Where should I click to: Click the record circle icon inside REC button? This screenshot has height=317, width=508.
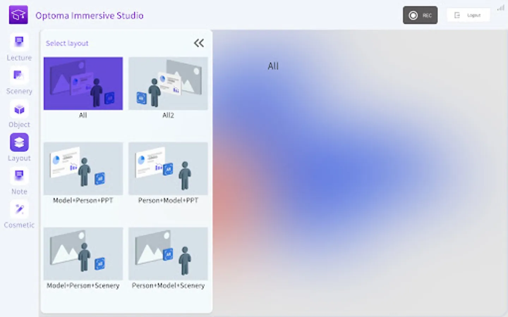(412, 15)
